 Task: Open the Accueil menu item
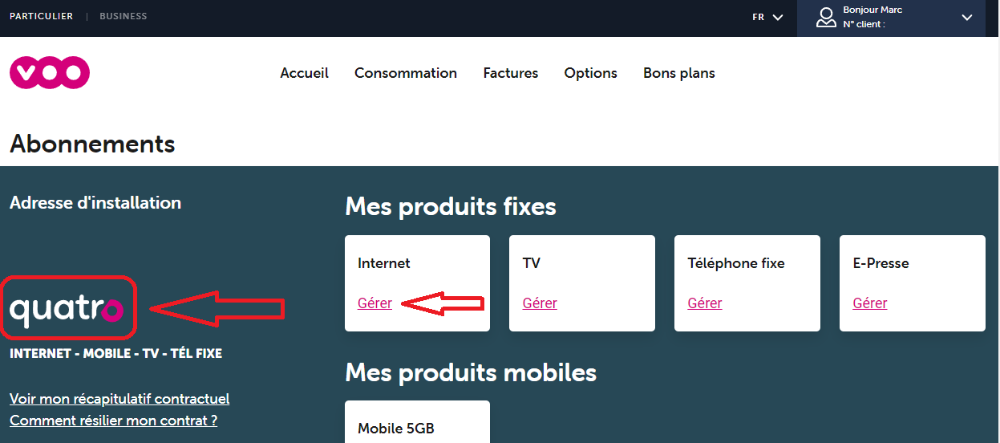[x=304, y=73]
